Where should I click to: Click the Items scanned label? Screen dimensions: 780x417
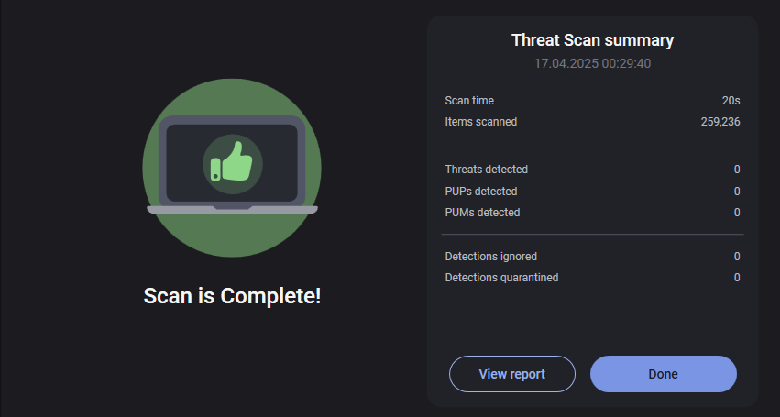point(481,121)
